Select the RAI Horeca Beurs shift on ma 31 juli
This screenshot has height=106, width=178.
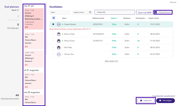34,40
